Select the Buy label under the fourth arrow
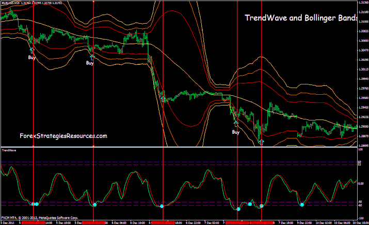 pos(235,132)
